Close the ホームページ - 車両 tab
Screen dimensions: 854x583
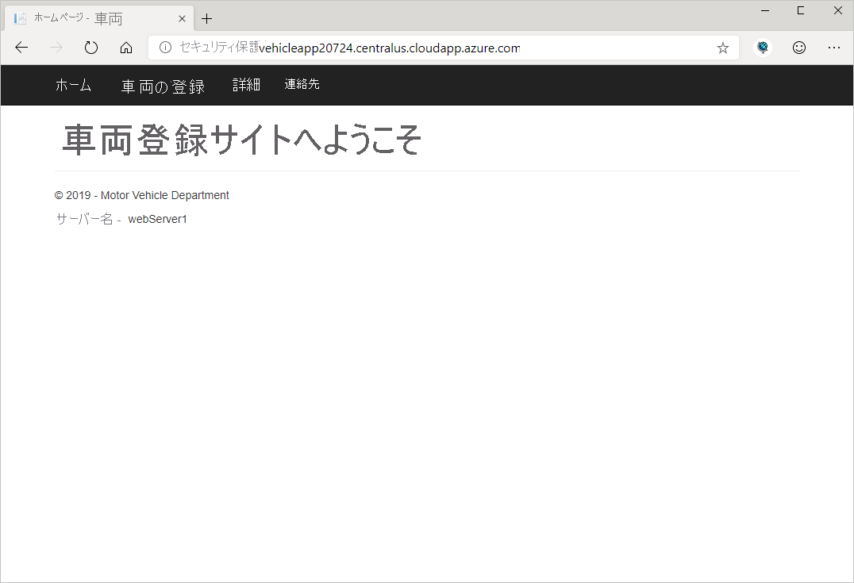pyautogui.click(x=182, y=19)
